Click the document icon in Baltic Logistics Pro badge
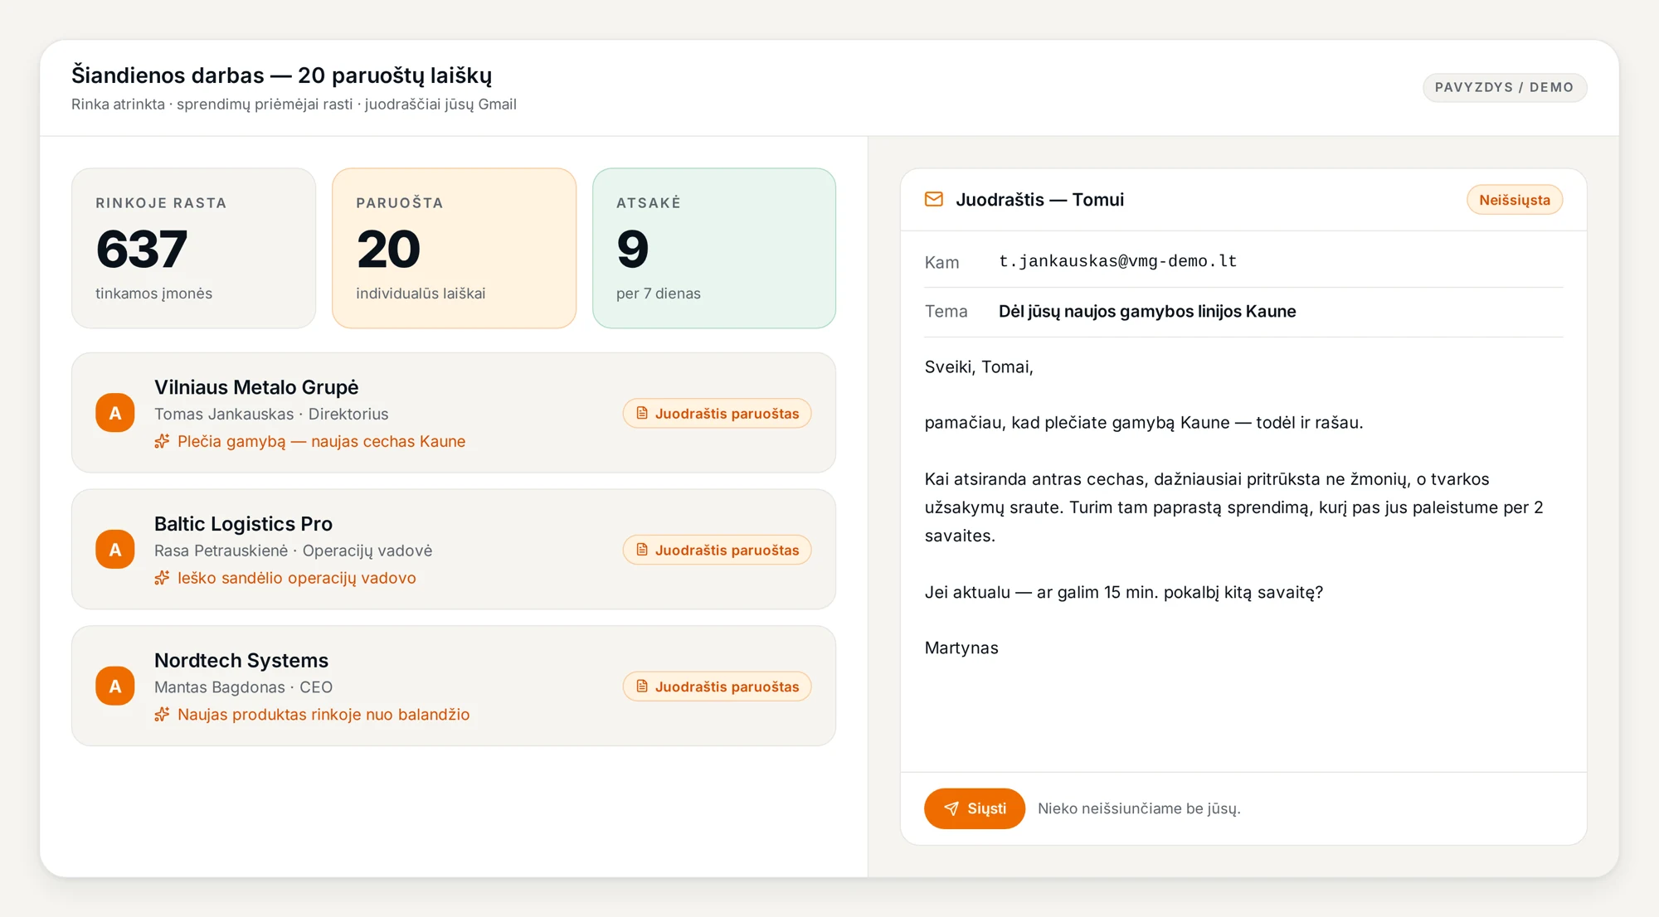Screen dimensions: 1659x917 [642, 550]
